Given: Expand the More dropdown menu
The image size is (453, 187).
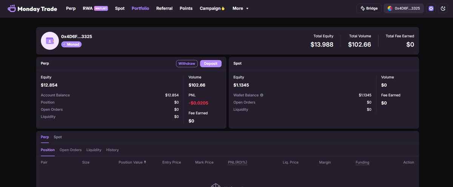Looking at the screenshot, I should [x=240, y=8].
